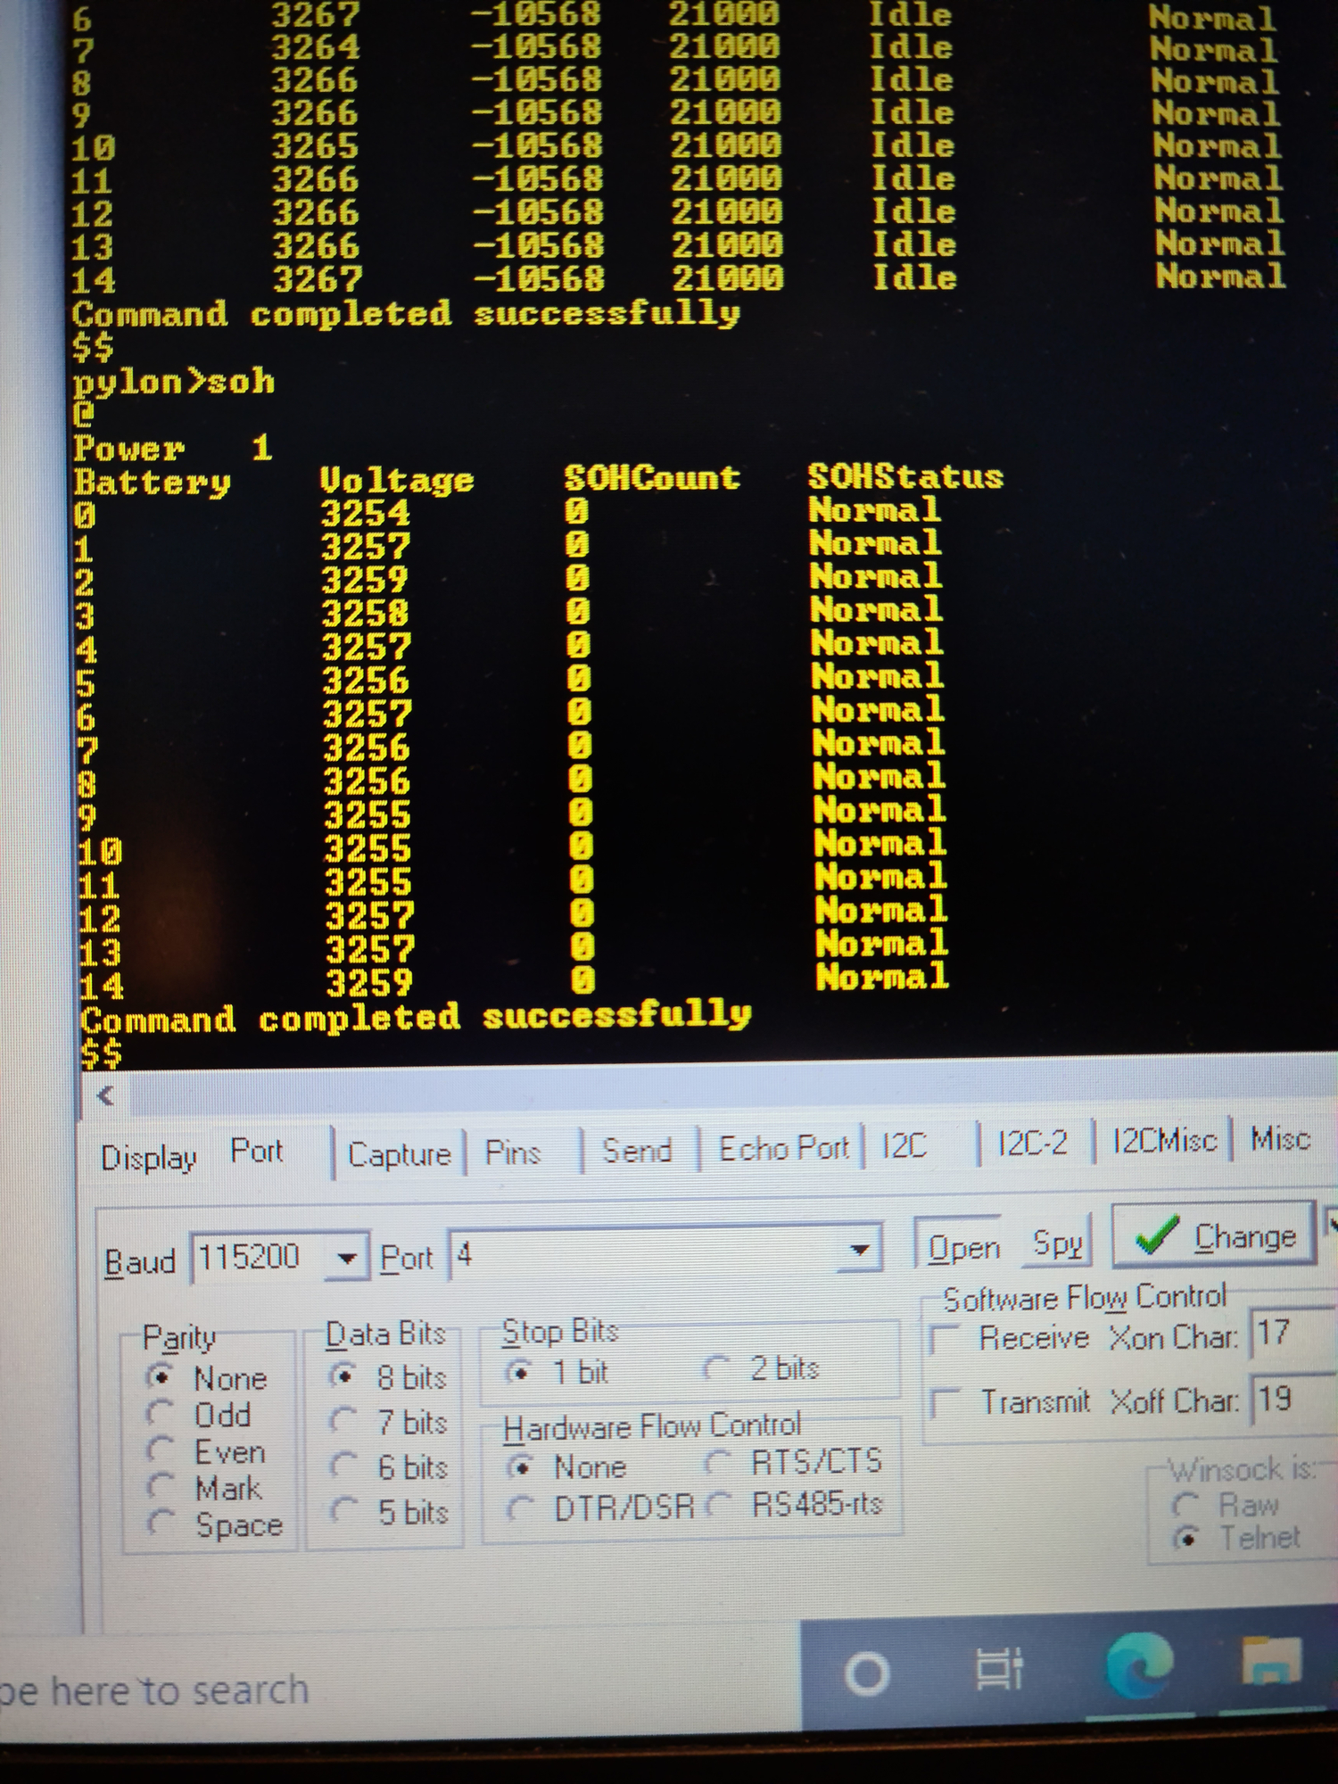1338x1784 pixels.
Task: Launch Microsoft Edge from the taskbar
Action: pos(1139,1664)
